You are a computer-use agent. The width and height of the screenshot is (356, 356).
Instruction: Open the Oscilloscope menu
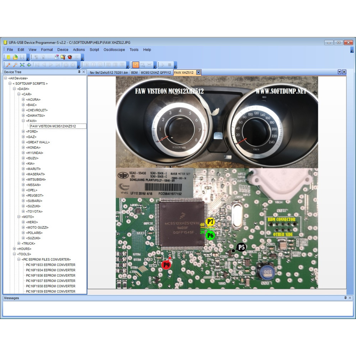coord(114,49)
